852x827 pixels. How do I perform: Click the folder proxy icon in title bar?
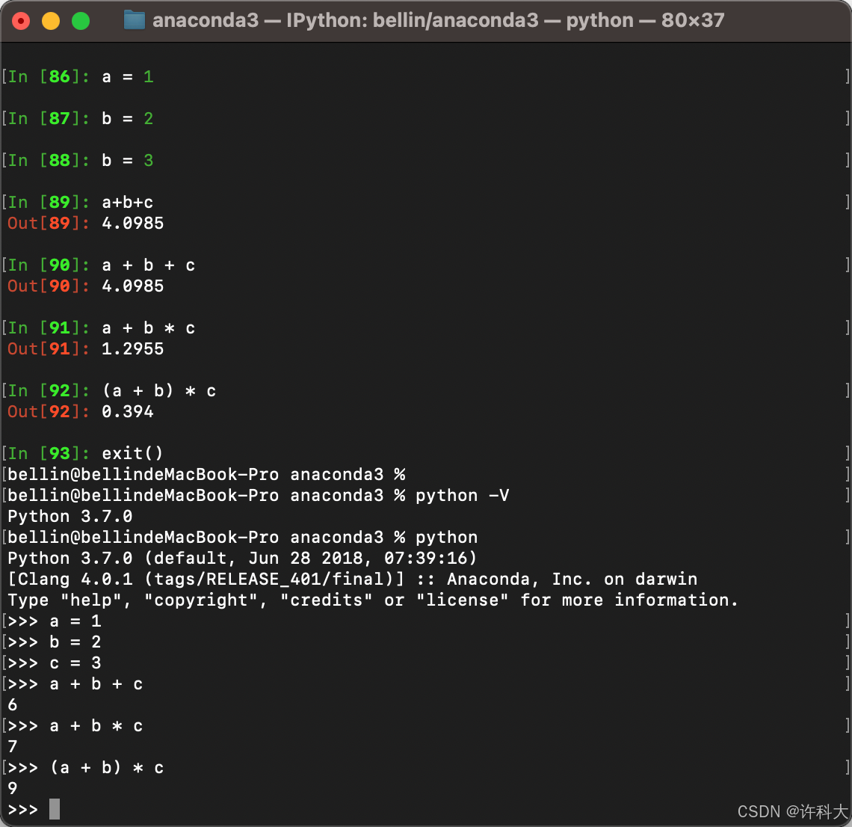coord(135,20)
